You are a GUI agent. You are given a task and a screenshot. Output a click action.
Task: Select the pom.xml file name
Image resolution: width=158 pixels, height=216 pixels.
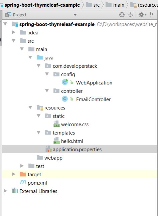pos(37,183)
